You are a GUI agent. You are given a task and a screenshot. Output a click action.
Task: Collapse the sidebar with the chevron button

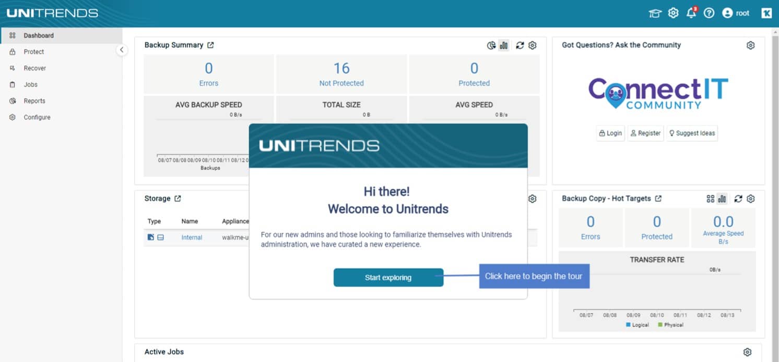click(122, 50)
